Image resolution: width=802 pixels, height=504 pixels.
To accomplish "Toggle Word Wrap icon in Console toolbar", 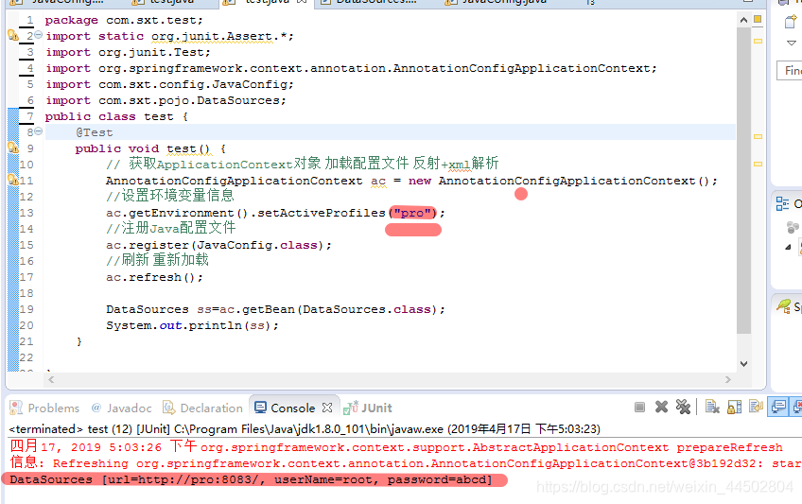I will click(x=756, y=407).
